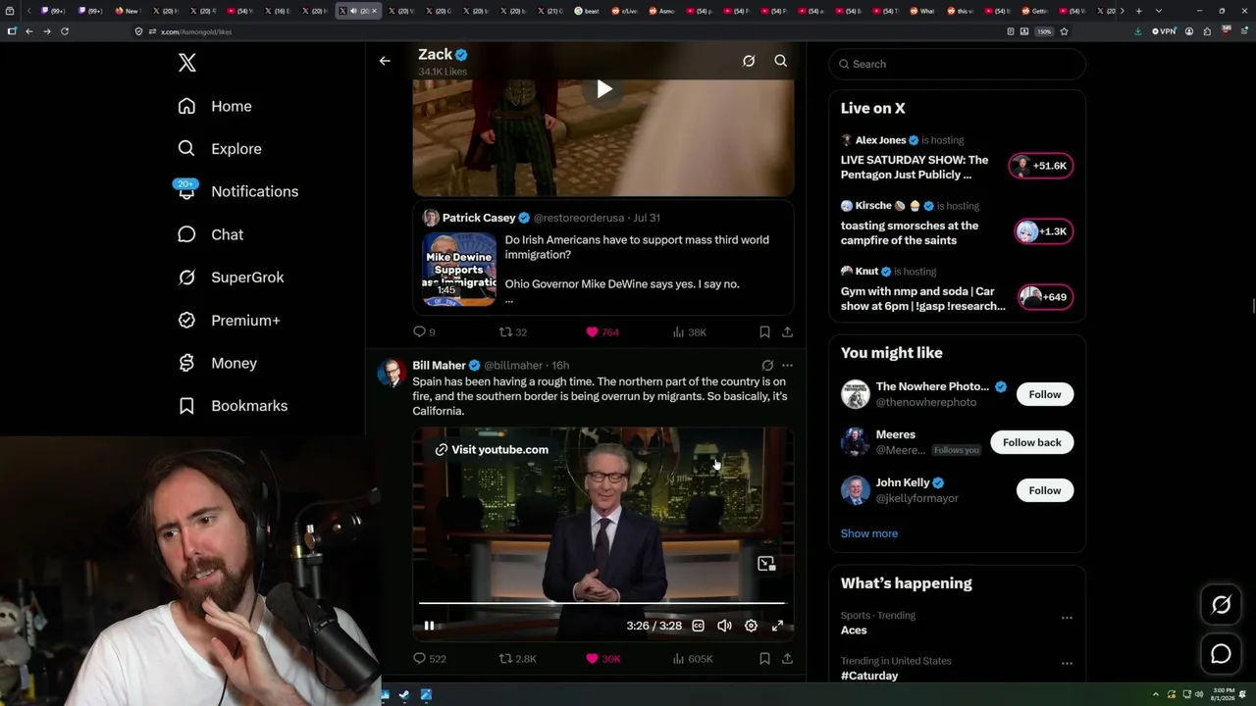This screenshot has width=1256, height=706.
Task: Open more options for Aces trend
Action: pyautogui.click(x=1067, y=618)
